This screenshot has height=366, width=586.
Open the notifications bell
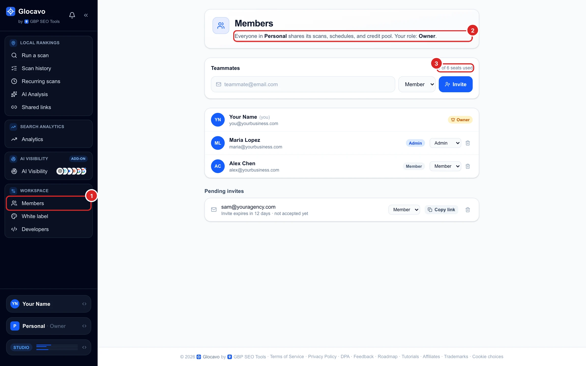click(x=72, y=15)
